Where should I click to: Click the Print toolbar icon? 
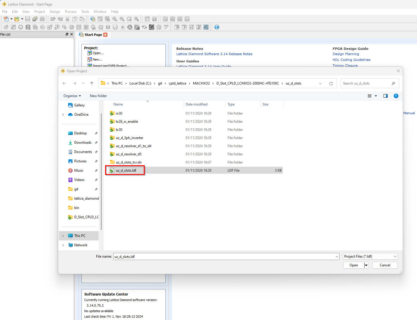42,19
